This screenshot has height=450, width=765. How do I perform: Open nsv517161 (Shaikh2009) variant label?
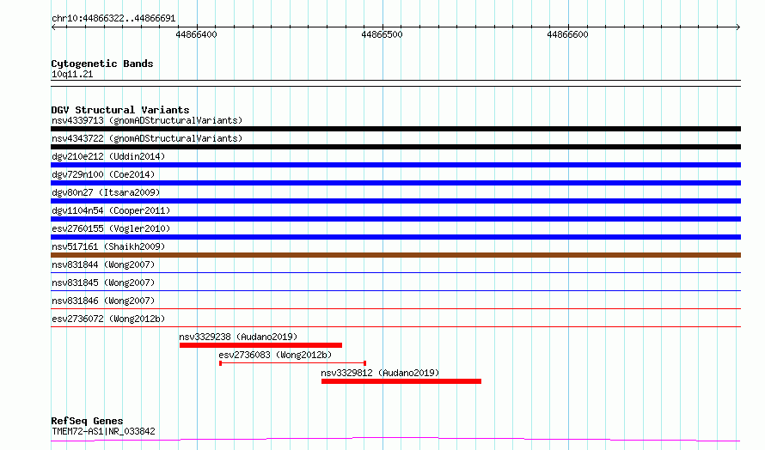coord(108,246)
